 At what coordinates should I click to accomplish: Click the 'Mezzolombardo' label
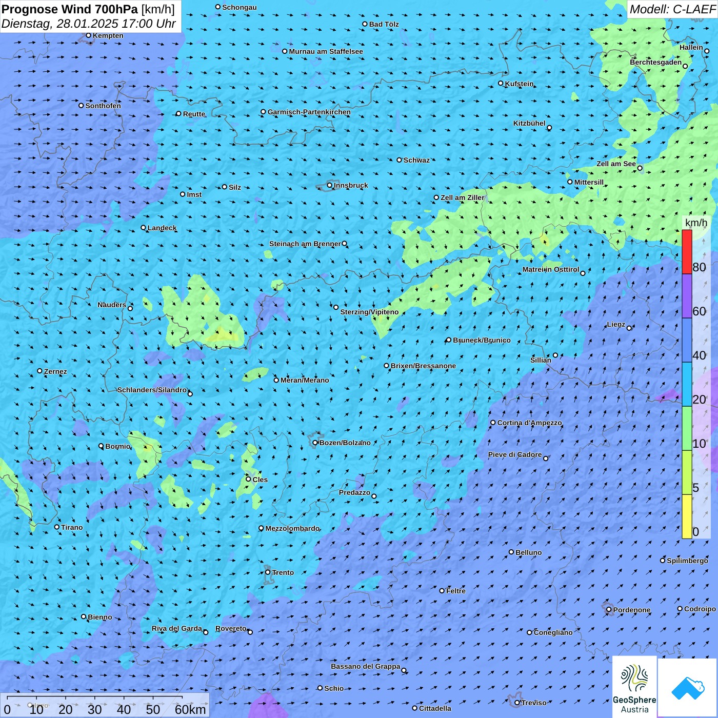(292, 528)
